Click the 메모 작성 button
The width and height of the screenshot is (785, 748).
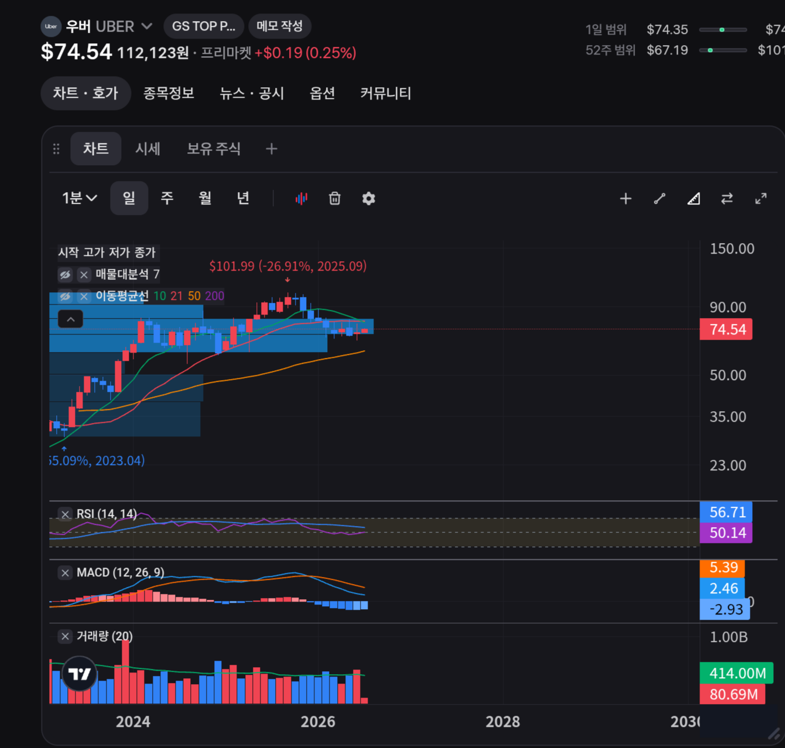(x=280, y=26)
